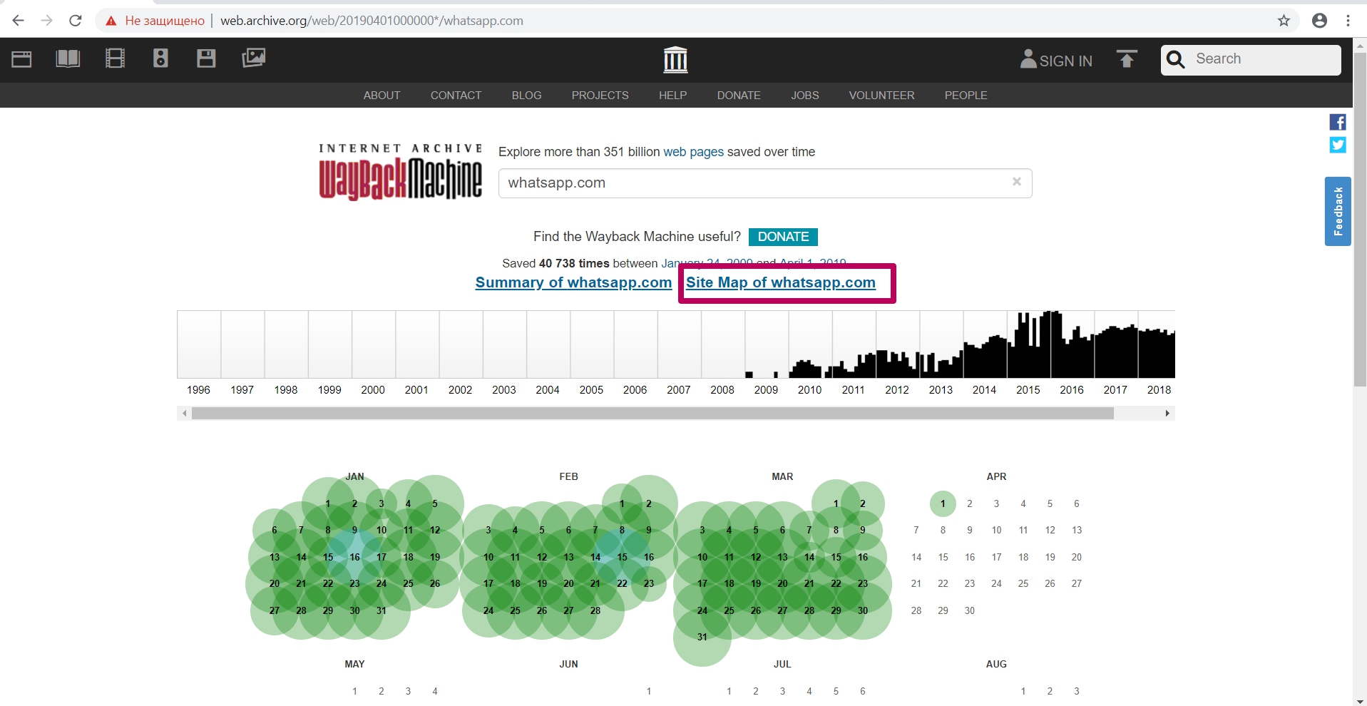Click timeline scrollbar right arrow
Viewport: 1367px width, 706px height.
(1167, 414)
